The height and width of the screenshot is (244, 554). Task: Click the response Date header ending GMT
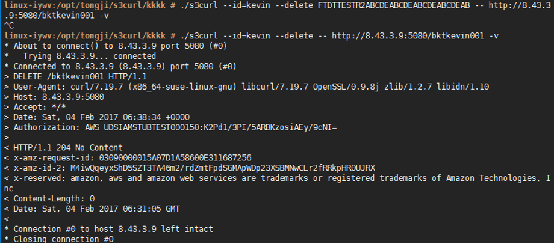click(x=98, y=209)
